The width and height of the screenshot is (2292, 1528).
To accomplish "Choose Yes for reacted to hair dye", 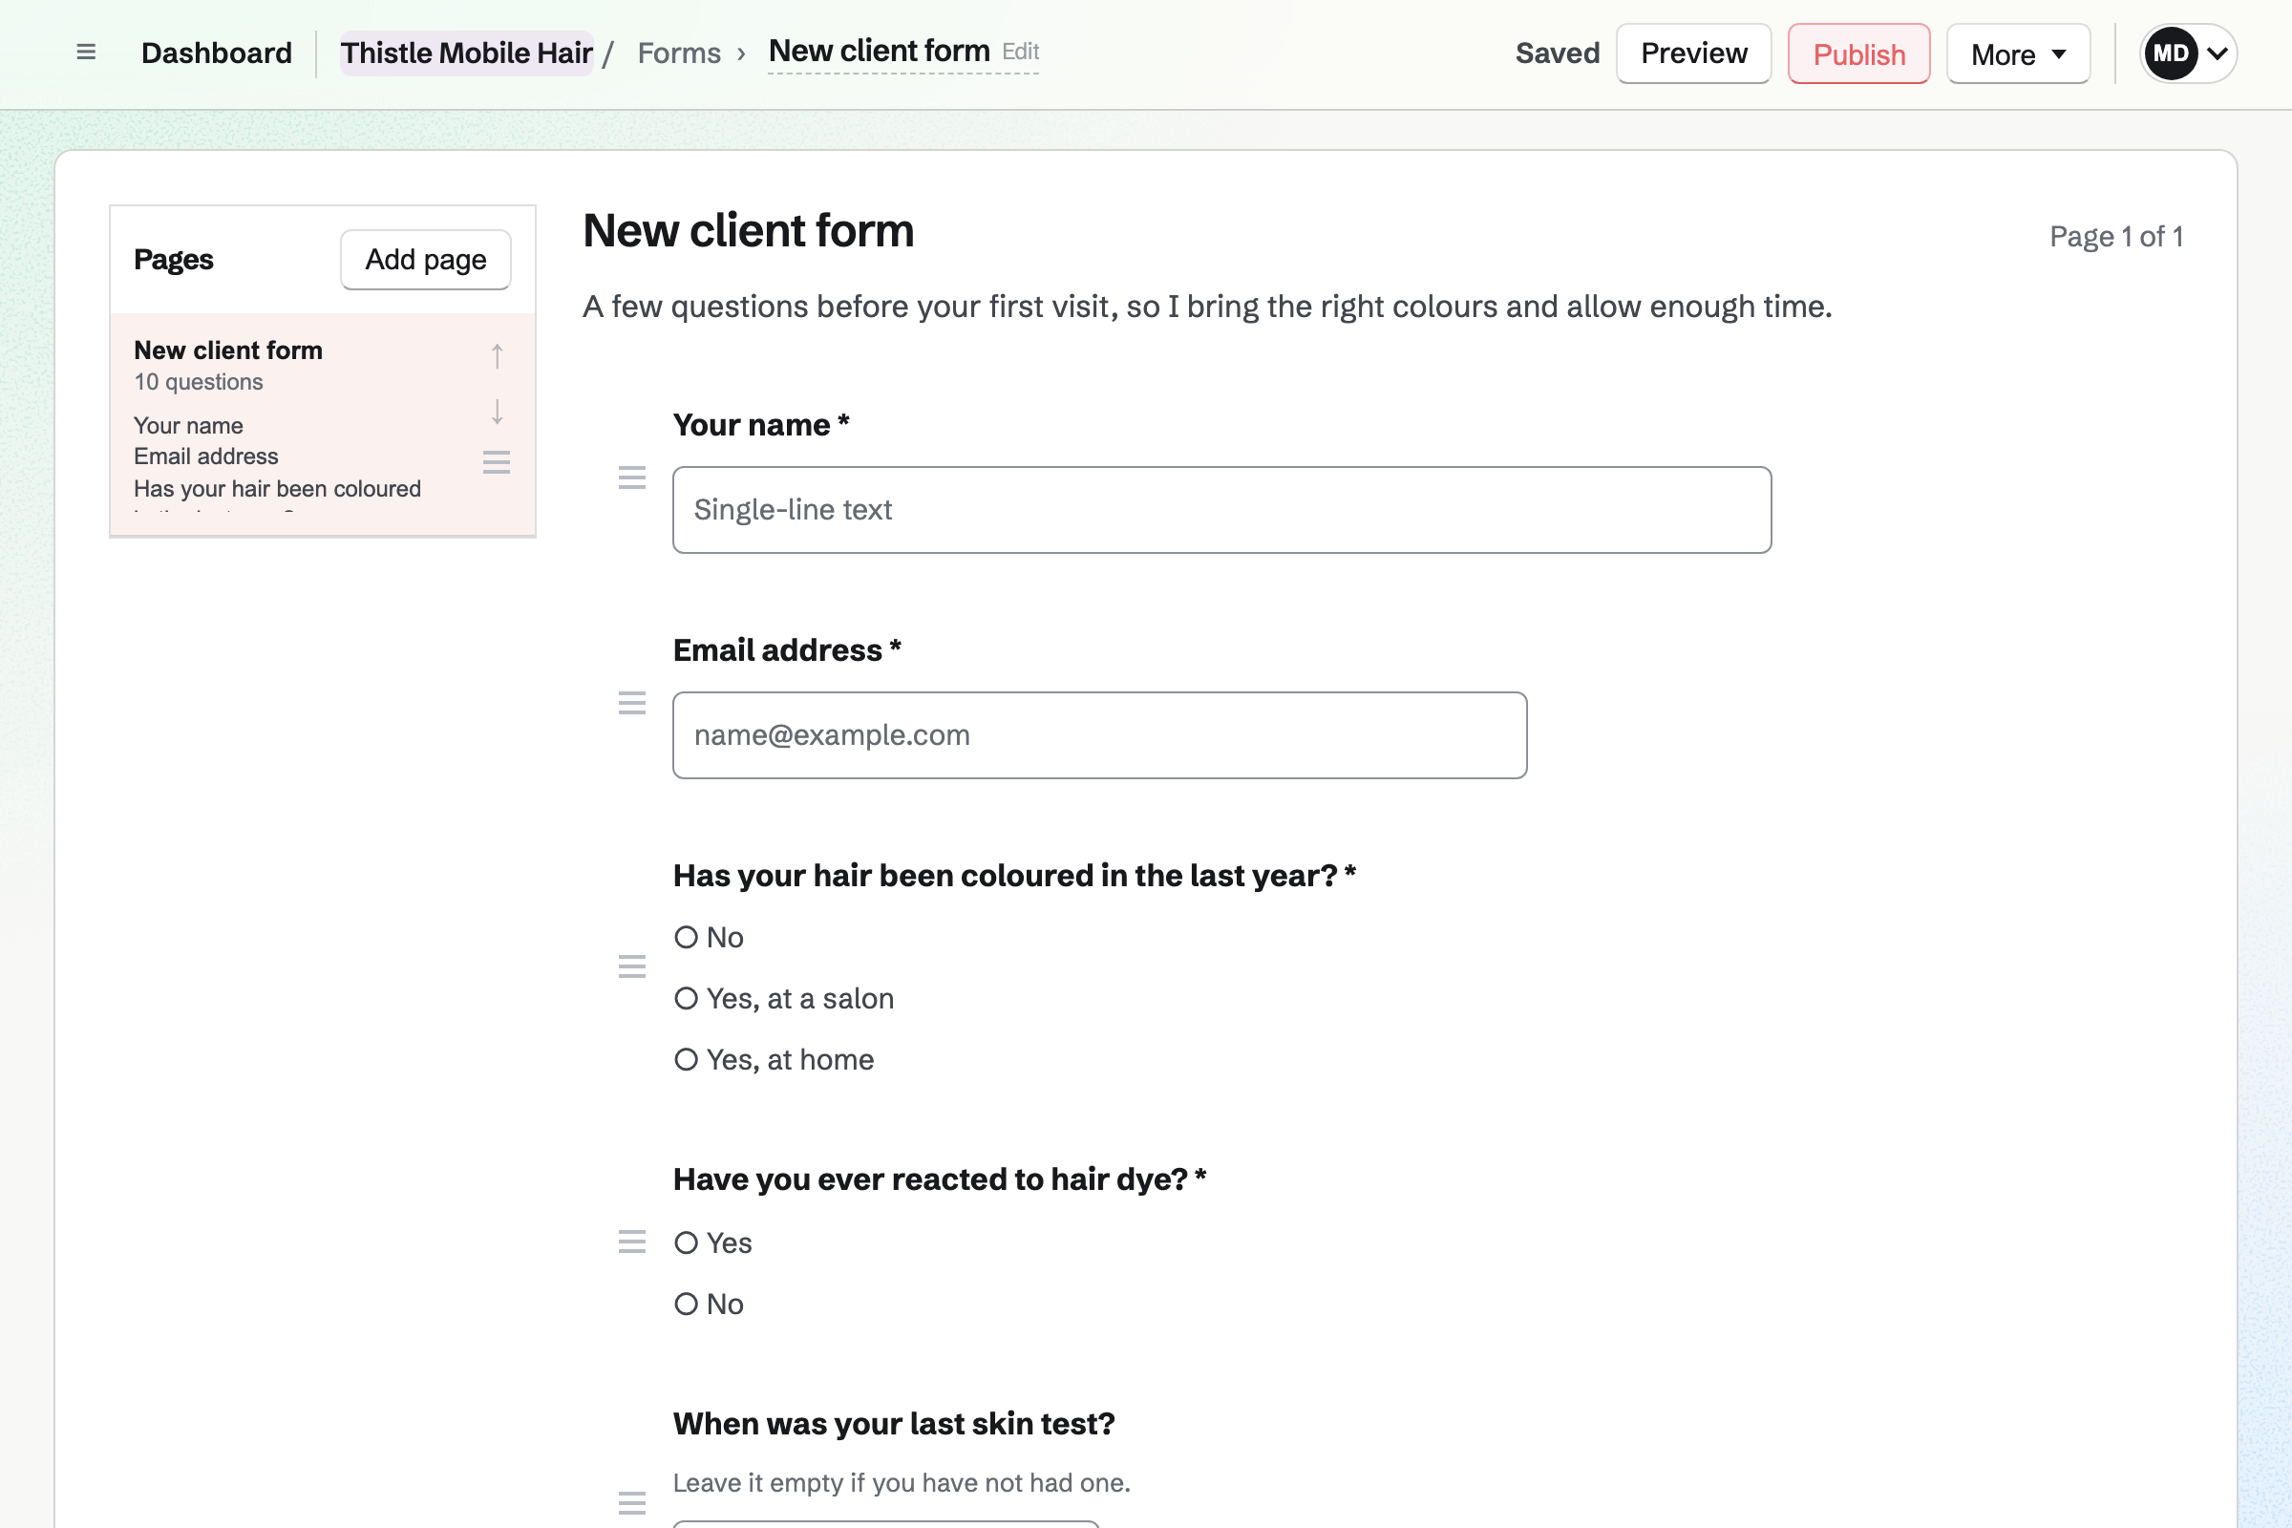I will click(686, 1243).
